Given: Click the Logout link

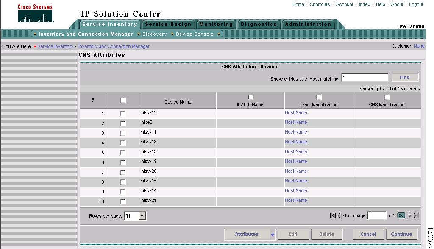Looking at the screenshot, I should [x=416, y=4].
